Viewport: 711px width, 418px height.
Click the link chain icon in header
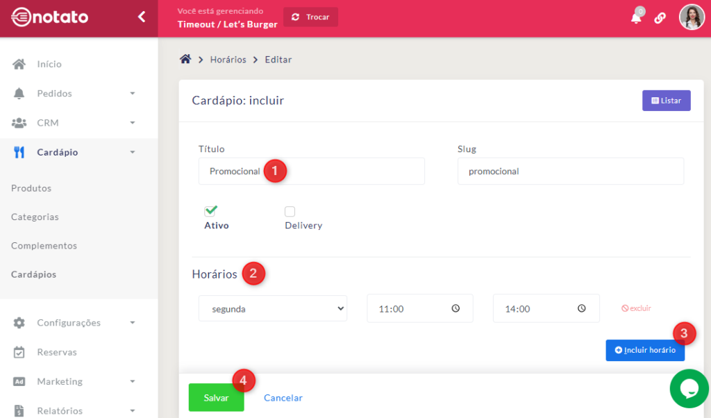tap(660, 18)
